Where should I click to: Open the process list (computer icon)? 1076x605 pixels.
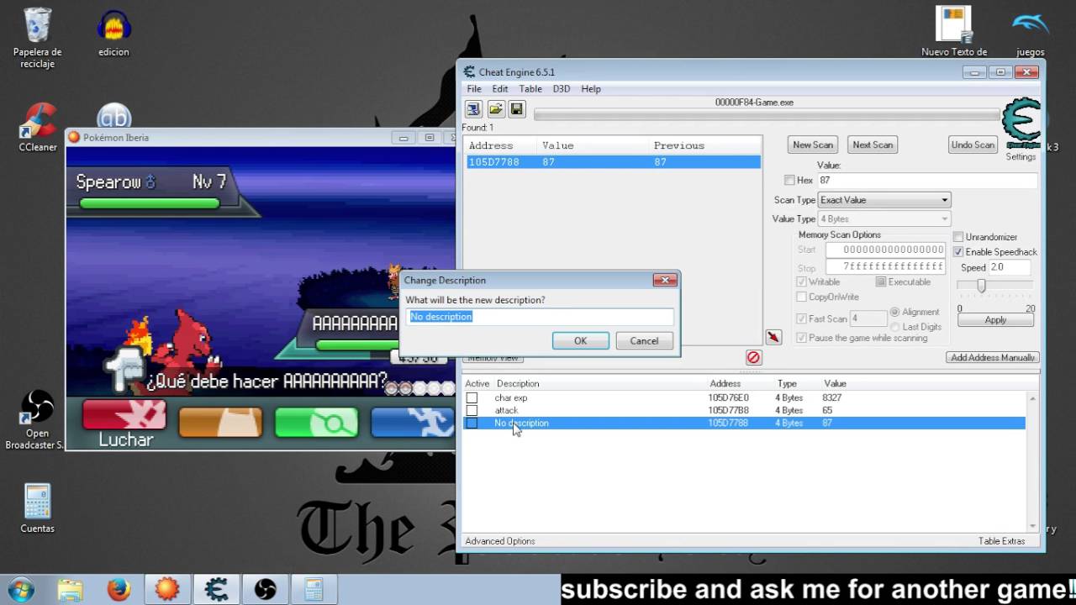(473, 109)
